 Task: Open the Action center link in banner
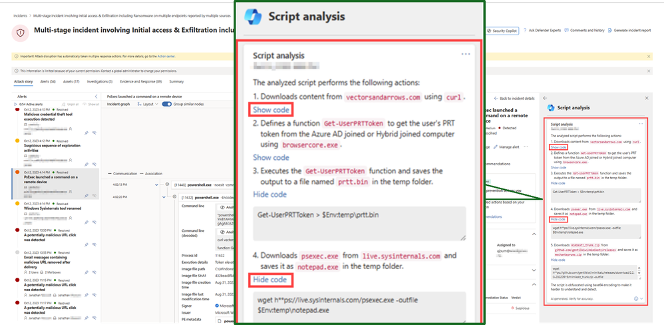pyautogui.click(x=166, y=56)
